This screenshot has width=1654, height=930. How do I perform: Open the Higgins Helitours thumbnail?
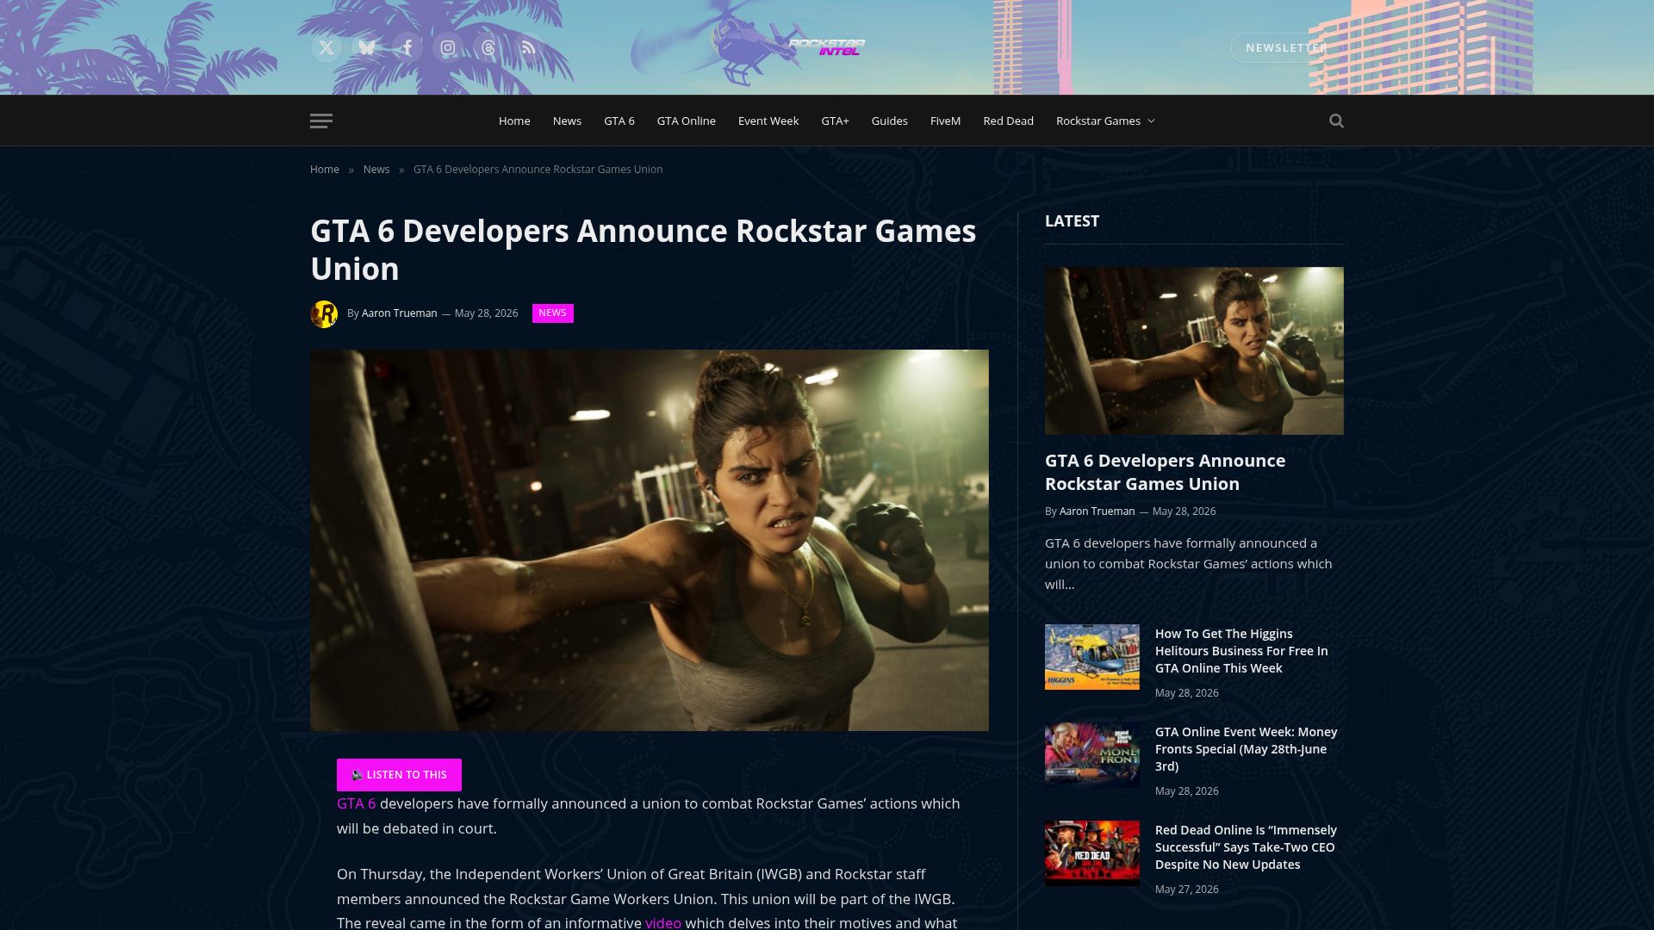pos(1092,657)
